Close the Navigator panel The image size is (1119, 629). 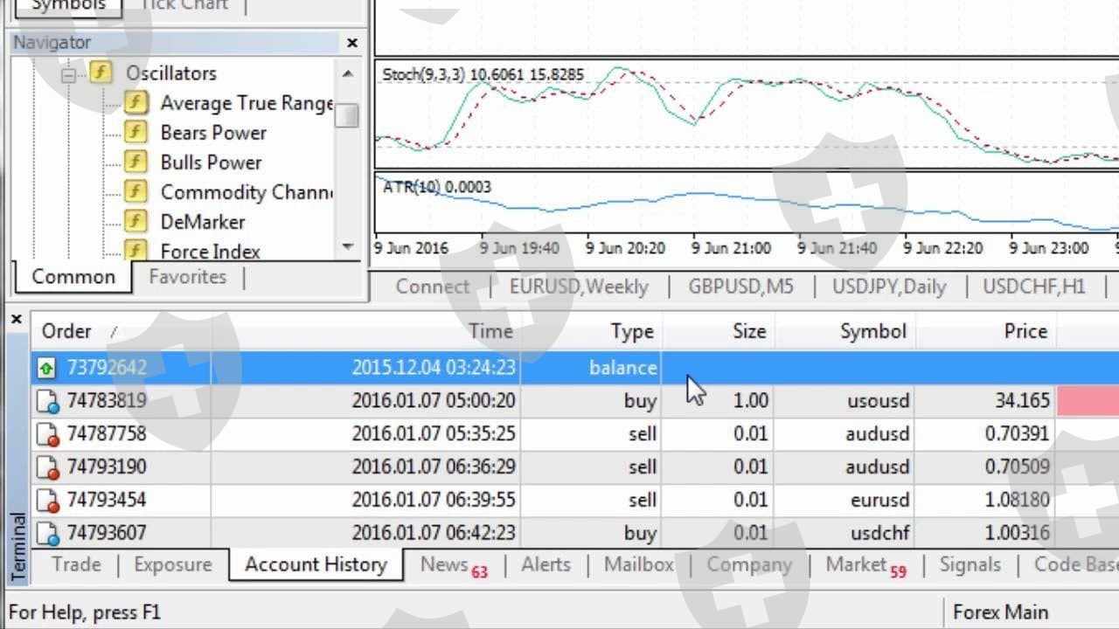tap(352, 42)
